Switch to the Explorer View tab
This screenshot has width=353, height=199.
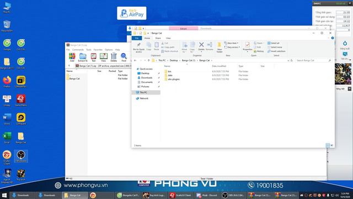[168, 38]
